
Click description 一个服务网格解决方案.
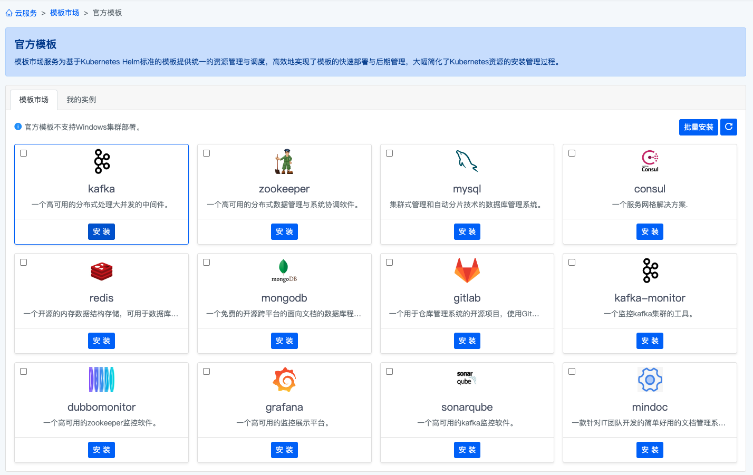(650, 205)
